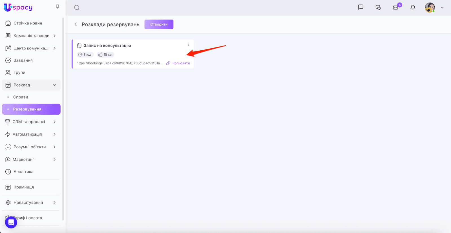
Task: Click the Створити button
Action: 159,24
